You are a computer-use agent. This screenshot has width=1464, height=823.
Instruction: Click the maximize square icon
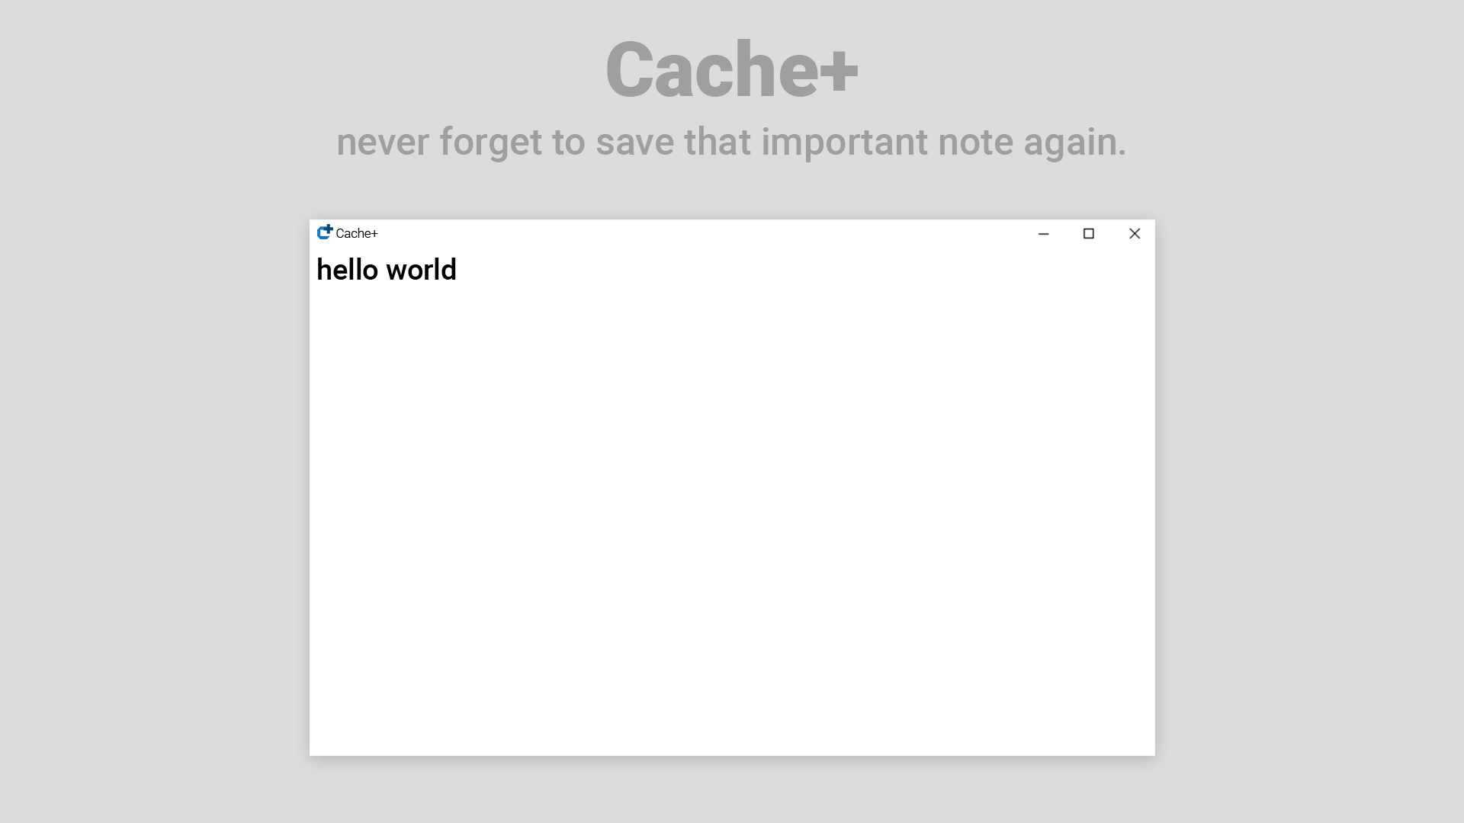coord(1089,234)
